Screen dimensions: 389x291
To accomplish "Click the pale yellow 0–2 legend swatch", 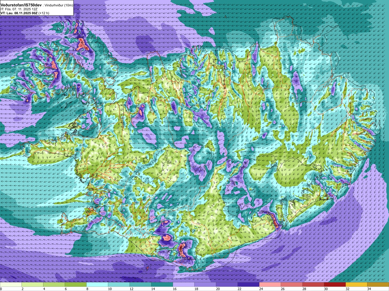I will click(11, 285).
